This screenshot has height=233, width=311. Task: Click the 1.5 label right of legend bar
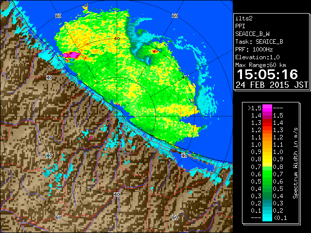coord(278,116)
